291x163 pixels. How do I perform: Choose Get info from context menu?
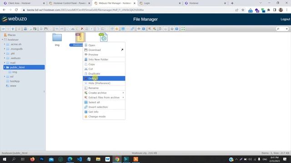pyautogui.click(x=104, y=112)
